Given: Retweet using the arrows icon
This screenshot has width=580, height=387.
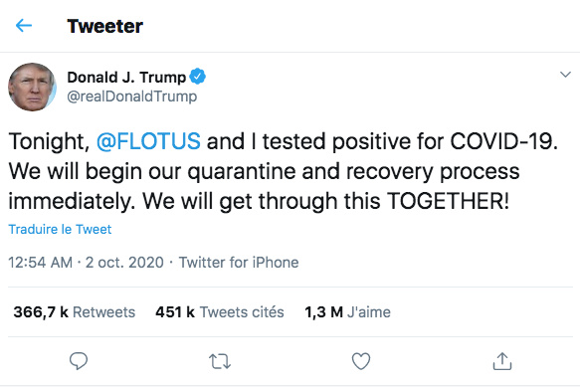Looking at the screenshot, I should (220, 361).
